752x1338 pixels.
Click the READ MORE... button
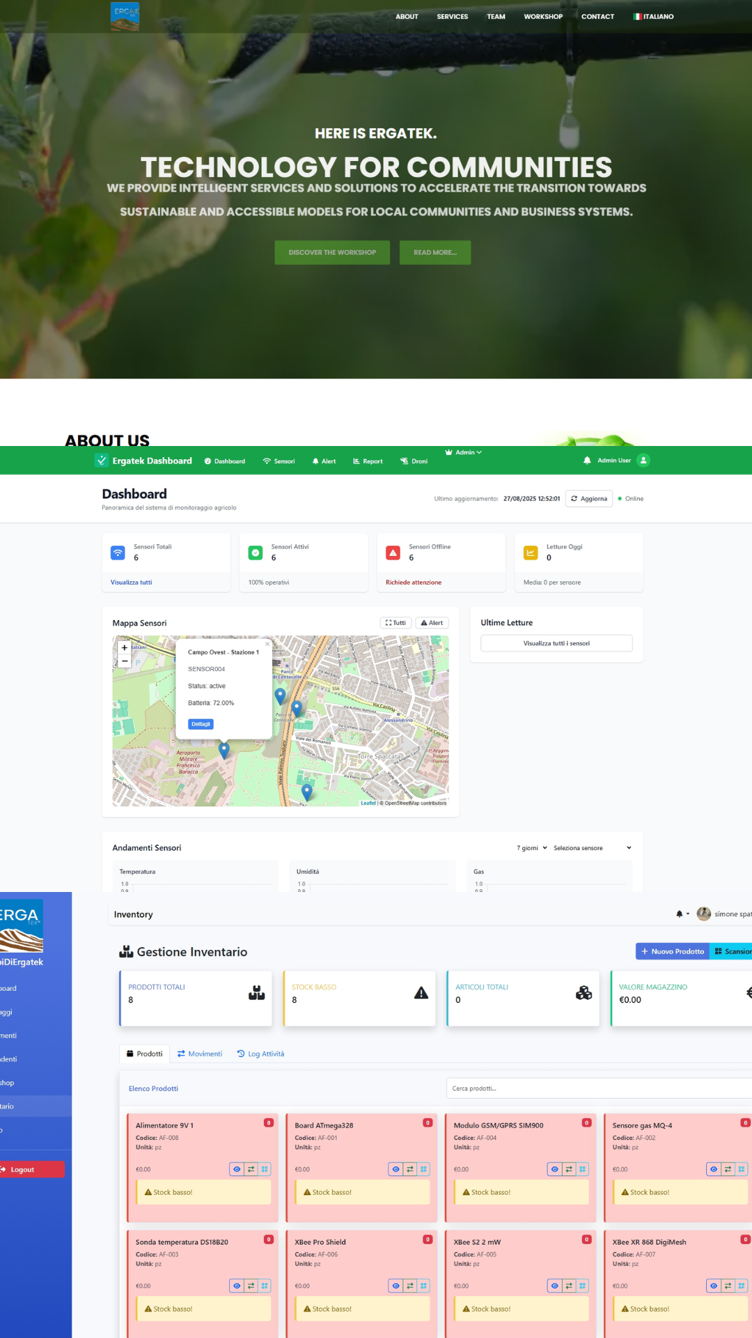[x=435, y=252]
